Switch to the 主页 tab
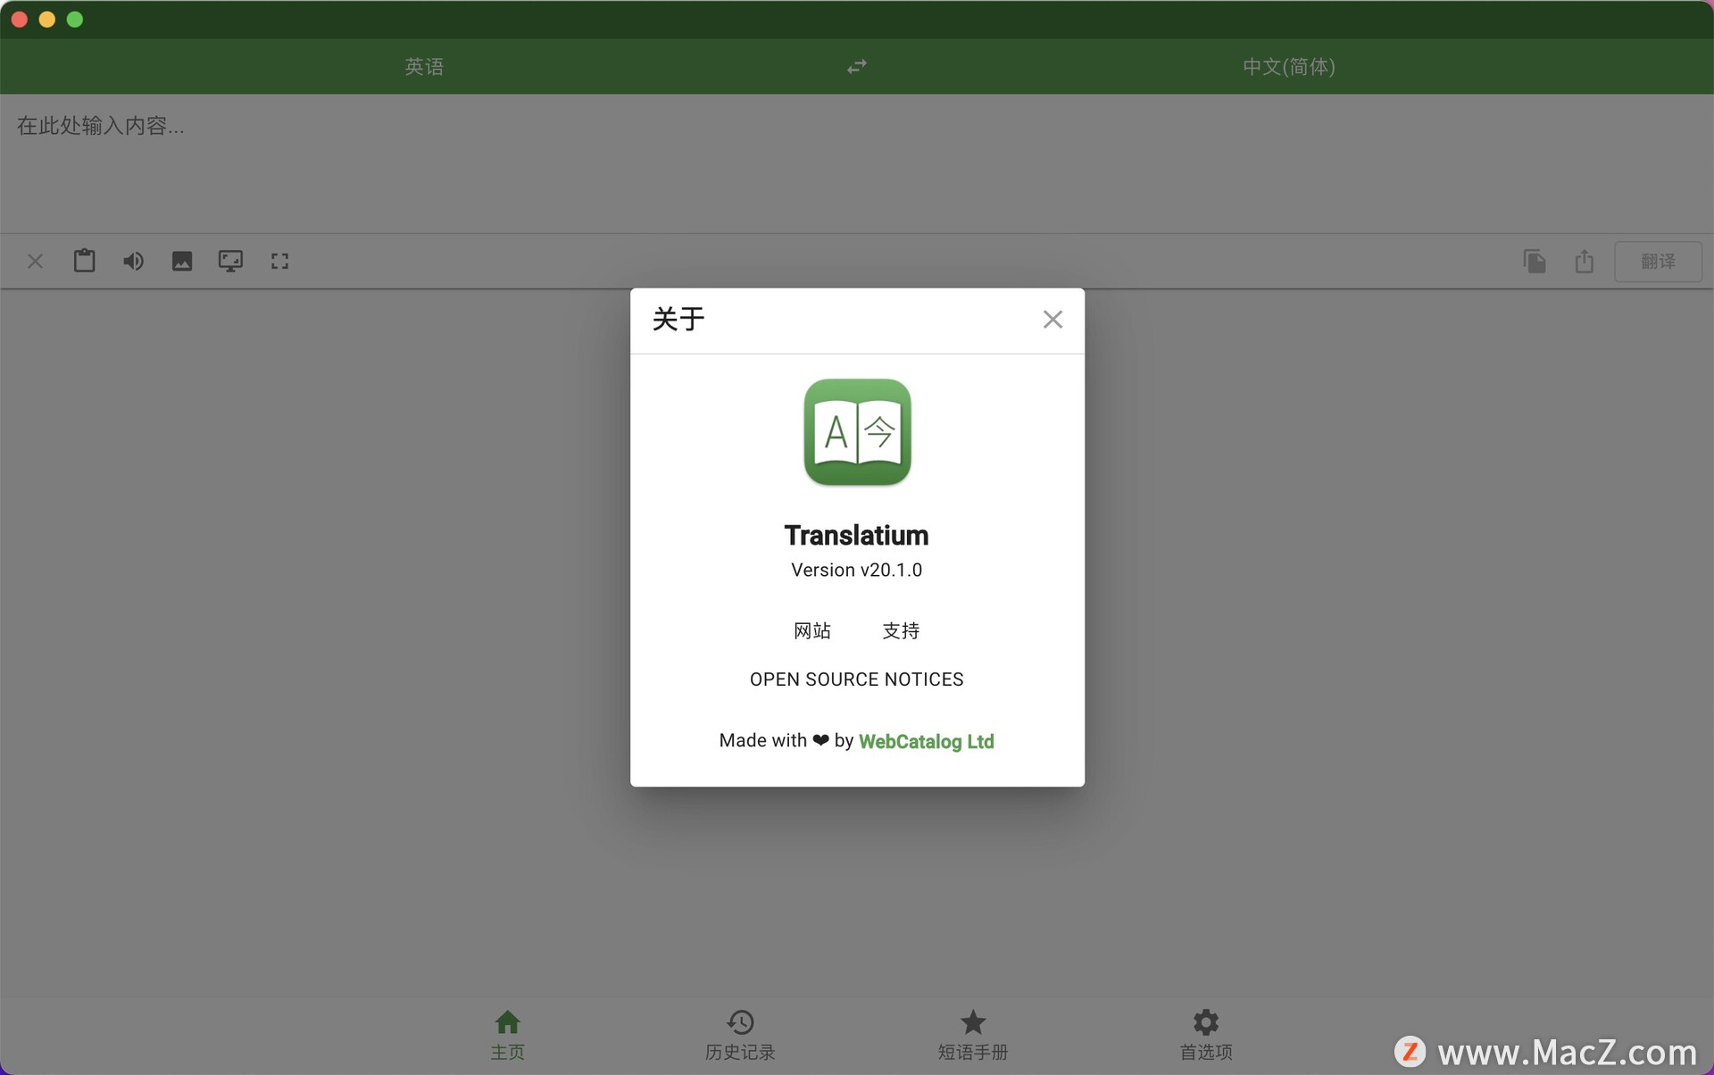The width and height of the screenshot is (1714, 1075). pos(507,1036)
